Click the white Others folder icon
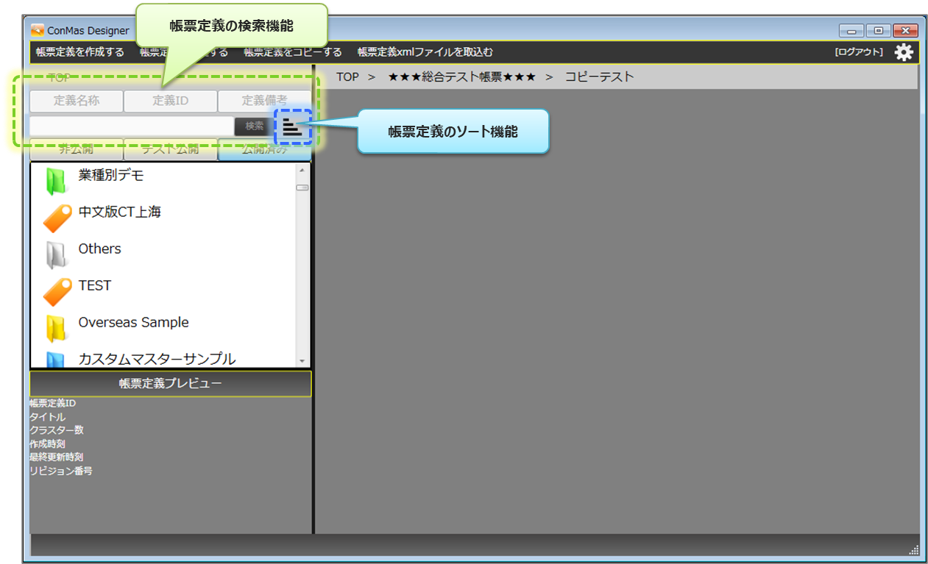Viewport: 928px width, 564px height. click(56, 254)
